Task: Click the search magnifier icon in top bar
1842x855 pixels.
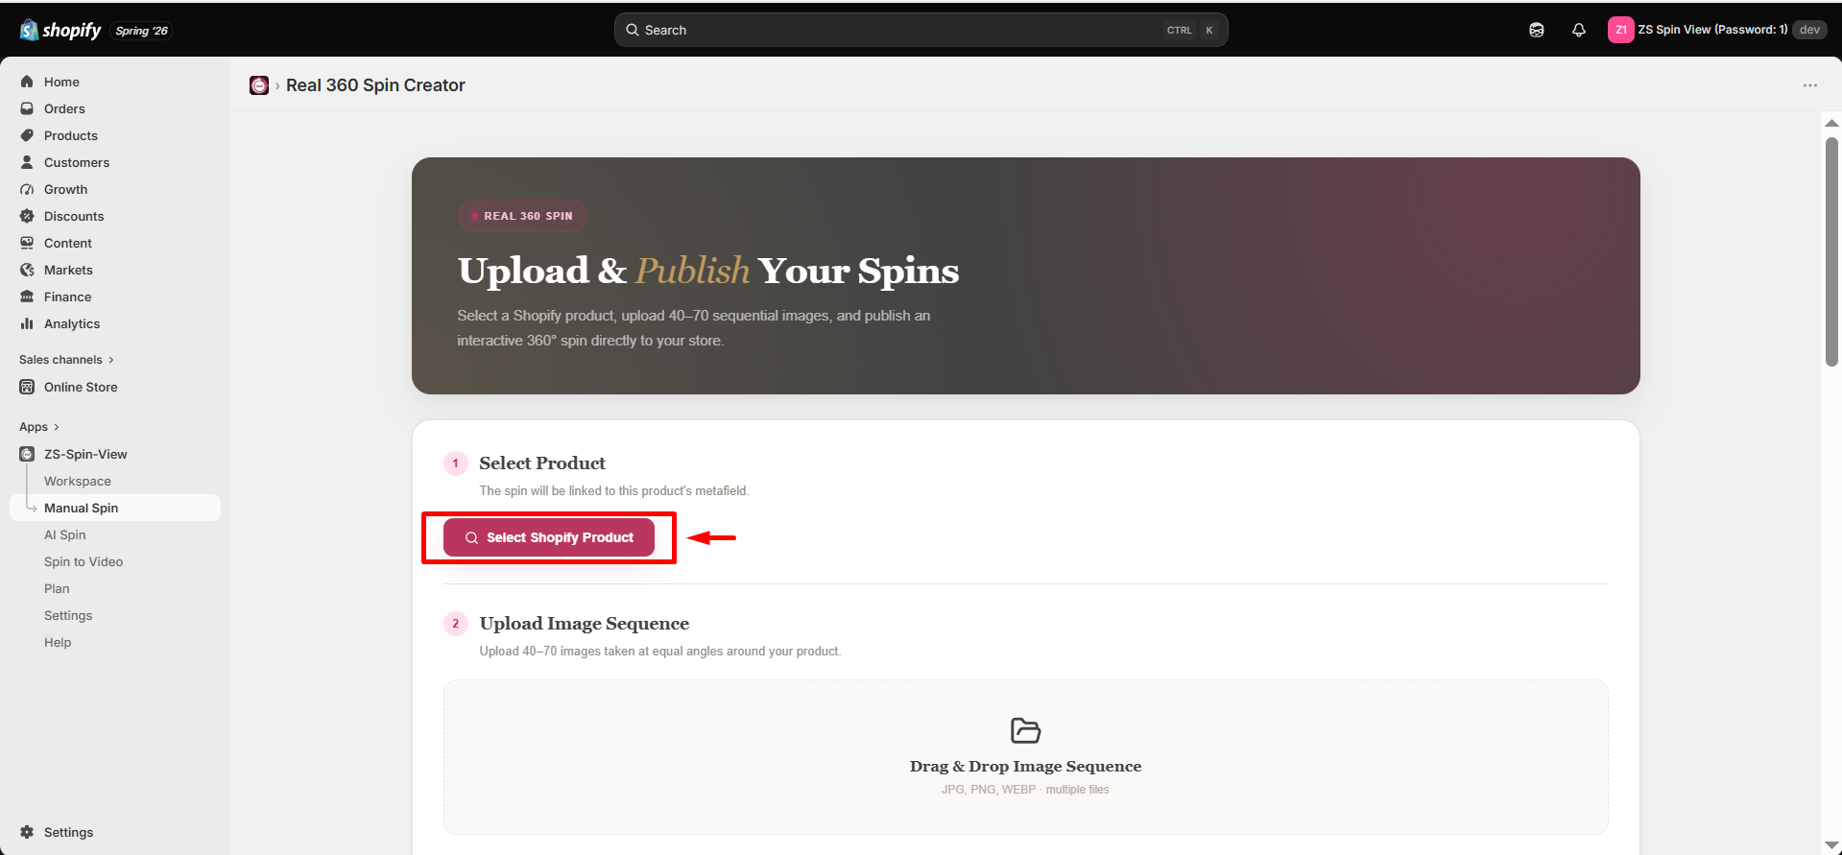Action: [633, 30]
